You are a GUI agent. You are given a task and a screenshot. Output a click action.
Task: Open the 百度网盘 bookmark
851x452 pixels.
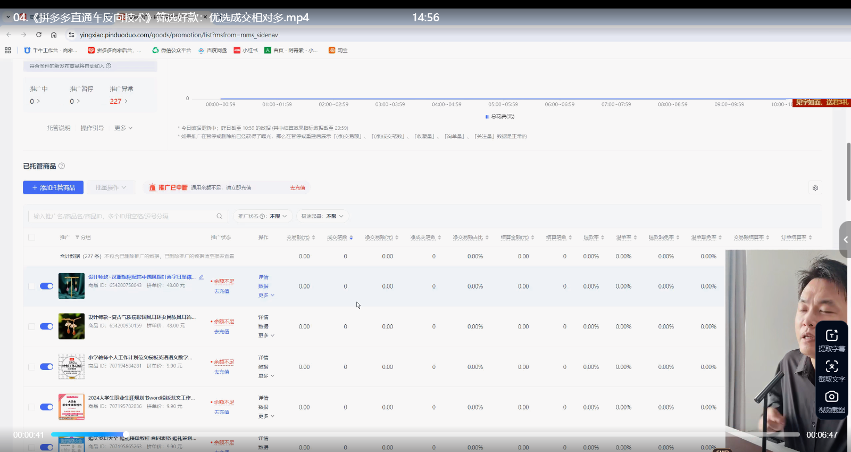click(x=213, y=51)
